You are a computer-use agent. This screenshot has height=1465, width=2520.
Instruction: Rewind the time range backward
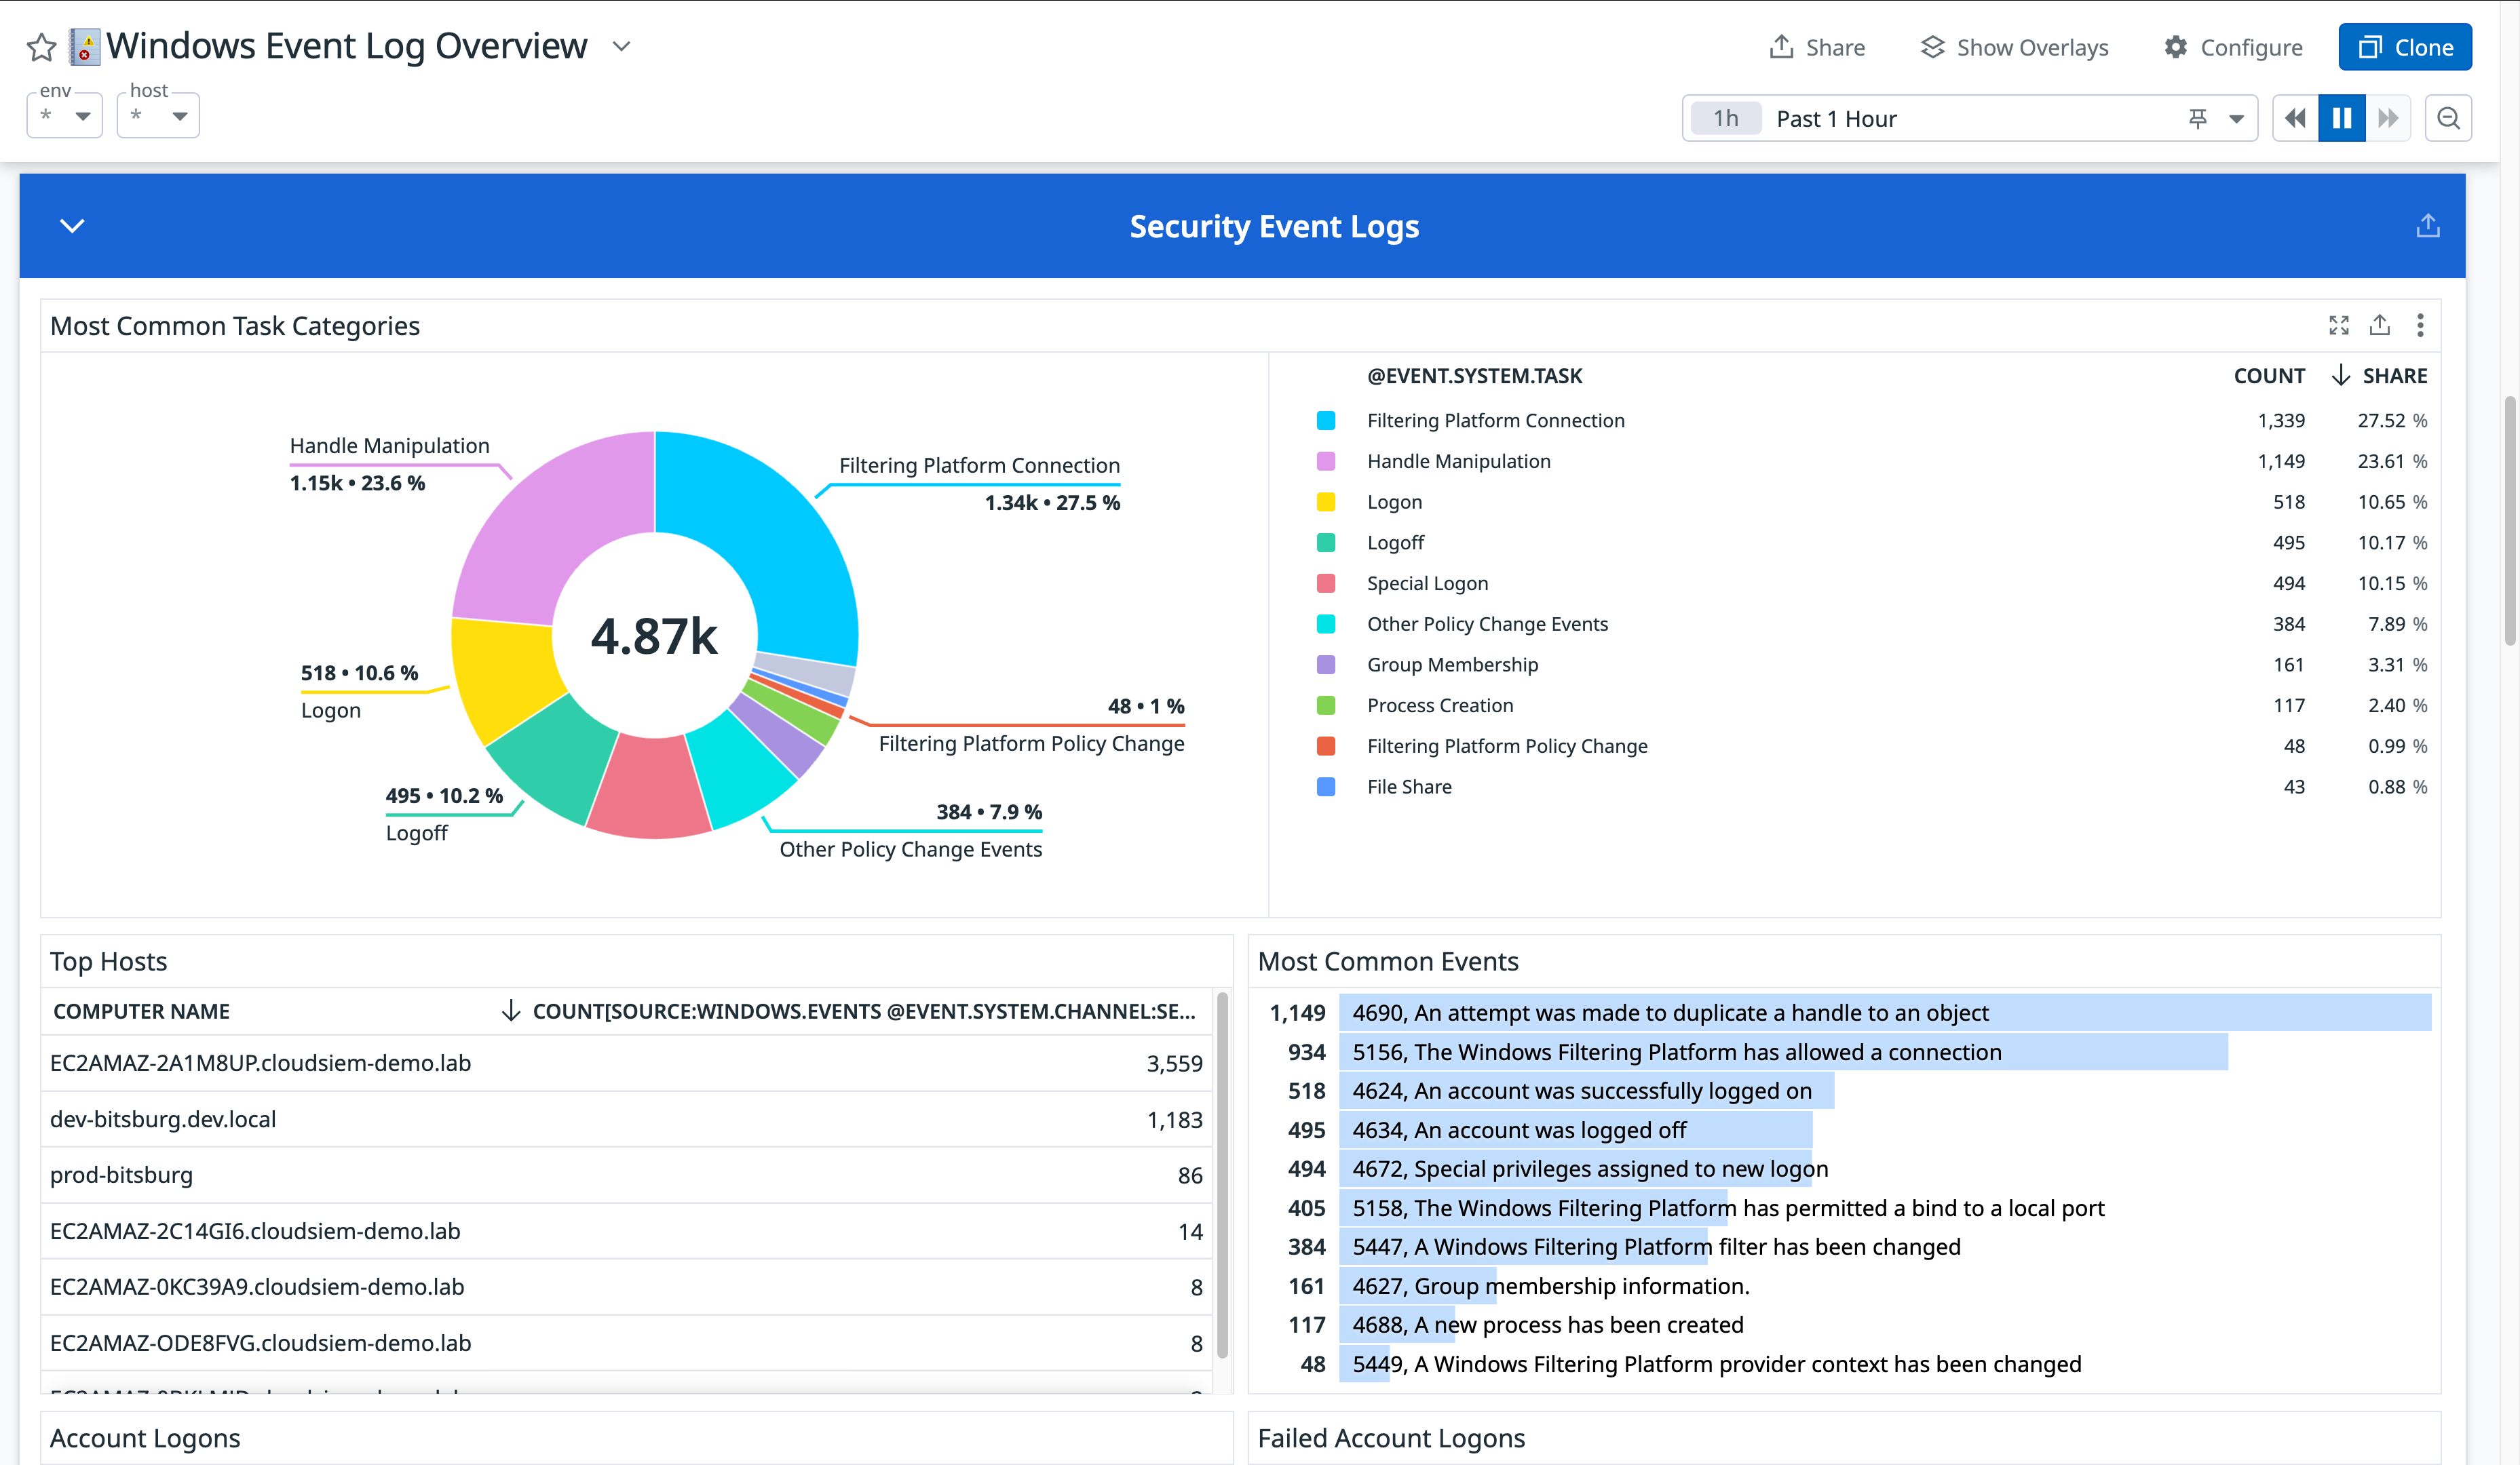click(x=2294, y=117)
